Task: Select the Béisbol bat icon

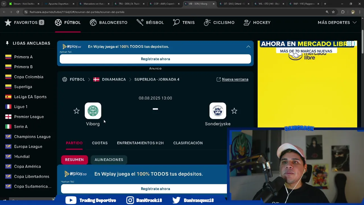Action: point(140,22)
